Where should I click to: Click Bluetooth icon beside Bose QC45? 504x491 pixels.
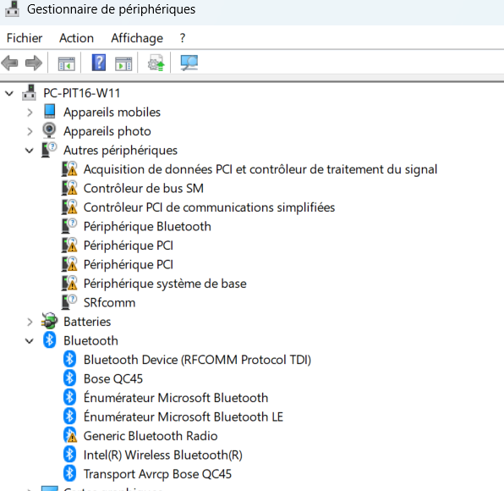pos(69,378)
